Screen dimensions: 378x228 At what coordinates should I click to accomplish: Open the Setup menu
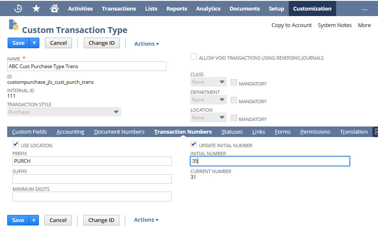pyautogui.click(x=276, y=9)
